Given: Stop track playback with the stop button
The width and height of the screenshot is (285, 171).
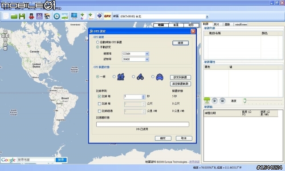Looking at the screenshot, I should [222, 101].
